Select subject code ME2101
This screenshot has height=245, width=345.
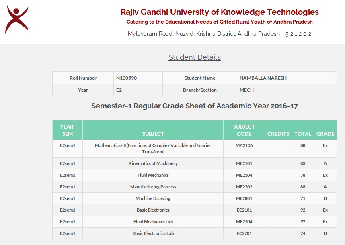click(244, 163)
